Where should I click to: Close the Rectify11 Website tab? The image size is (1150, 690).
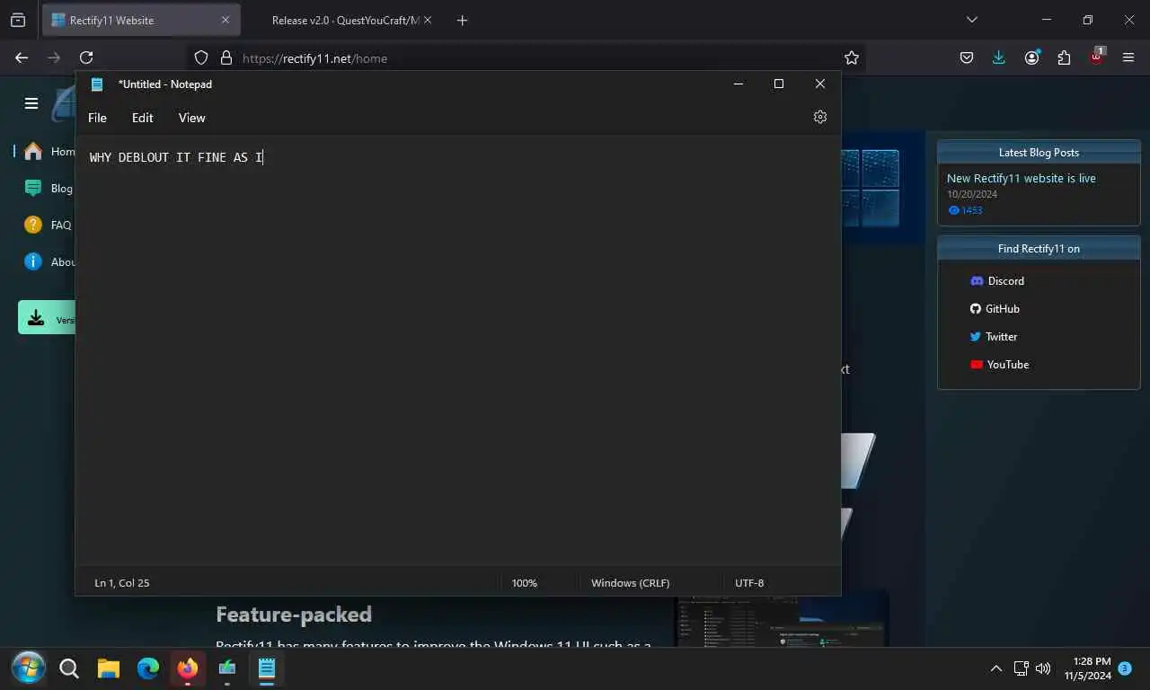click(x=225, y=20)
